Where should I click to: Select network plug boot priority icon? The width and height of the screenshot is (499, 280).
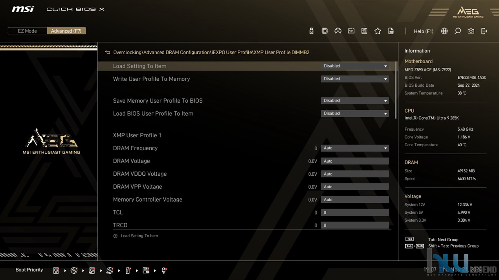tap(164, 270)
